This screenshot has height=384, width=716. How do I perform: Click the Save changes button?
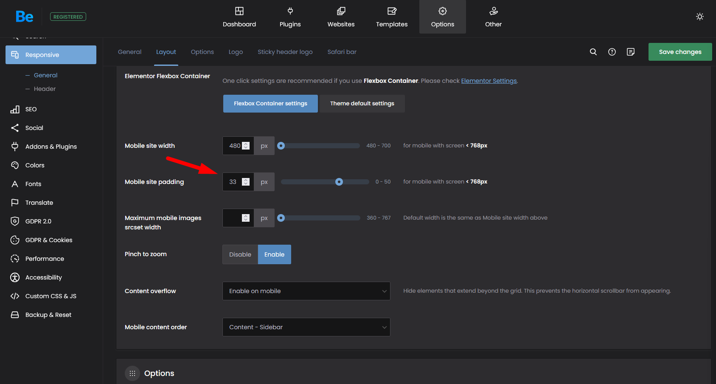(680, 52)
